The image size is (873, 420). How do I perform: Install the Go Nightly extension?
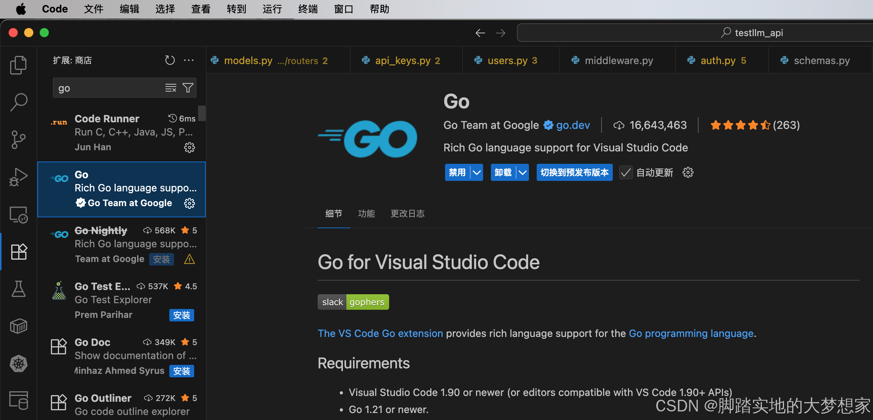coord(162,259)
